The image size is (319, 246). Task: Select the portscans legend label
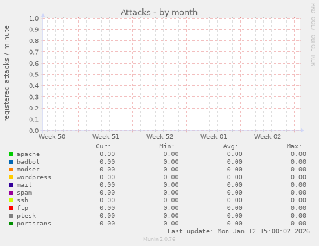34,224
